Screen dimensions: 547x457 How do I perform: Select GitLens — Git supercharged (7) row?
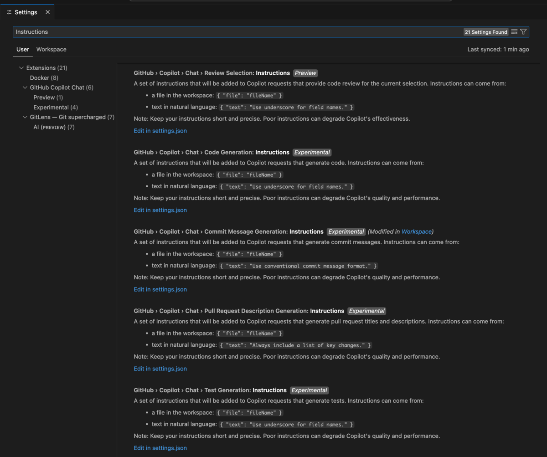pyautogui.click(x=72, y=117)
